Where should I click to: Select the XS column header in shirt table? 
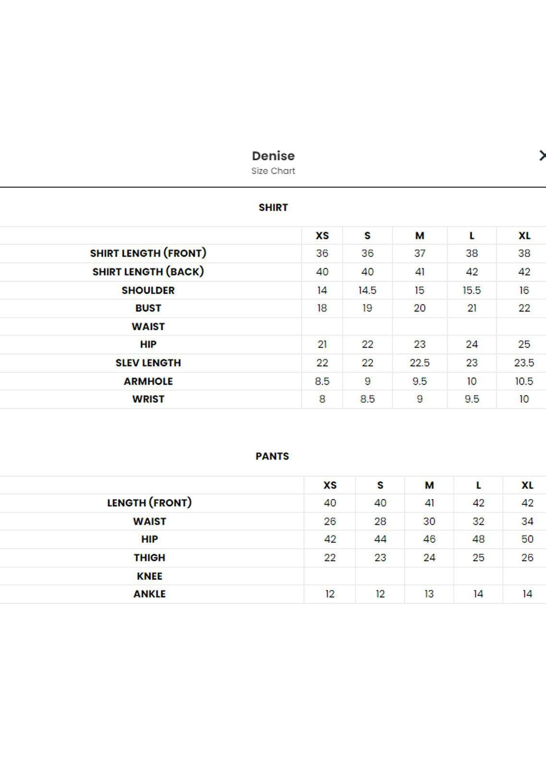[x=322, y=236]
